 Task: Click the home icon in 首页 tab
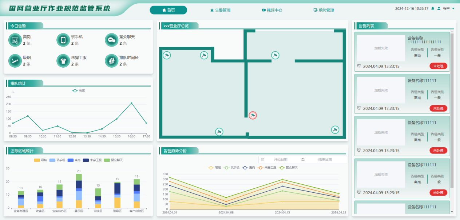[x=164, y=10]
